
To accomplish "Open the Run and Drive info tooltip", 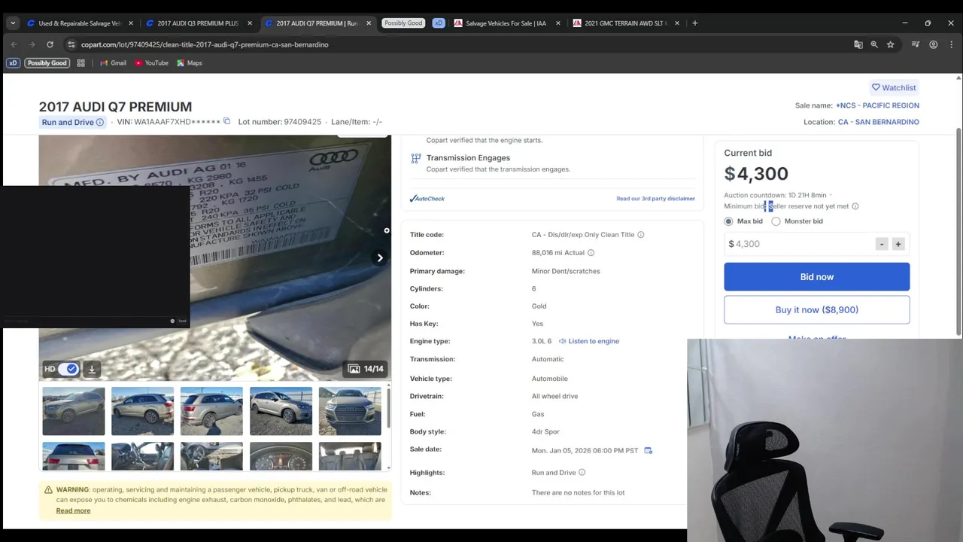I will 99,122.
